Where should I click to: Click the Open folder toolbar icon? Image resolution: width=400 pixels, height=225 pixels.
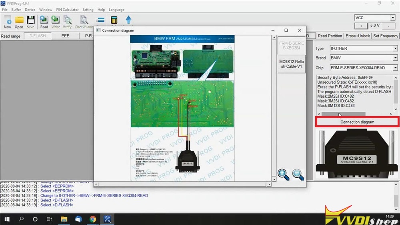click(x=19, y=22)
